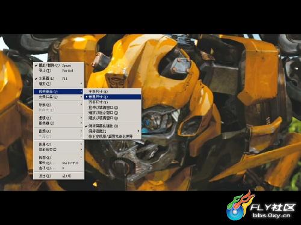301x225 pixels.
Task: Expand the 导航 (N) navigate submenu
Action: (x=58, y=105)
